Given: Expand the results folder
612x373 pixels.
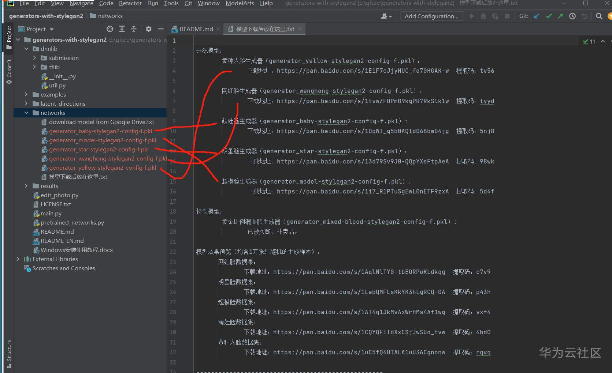Looking at the screenshot, I should tap(26, 186).
